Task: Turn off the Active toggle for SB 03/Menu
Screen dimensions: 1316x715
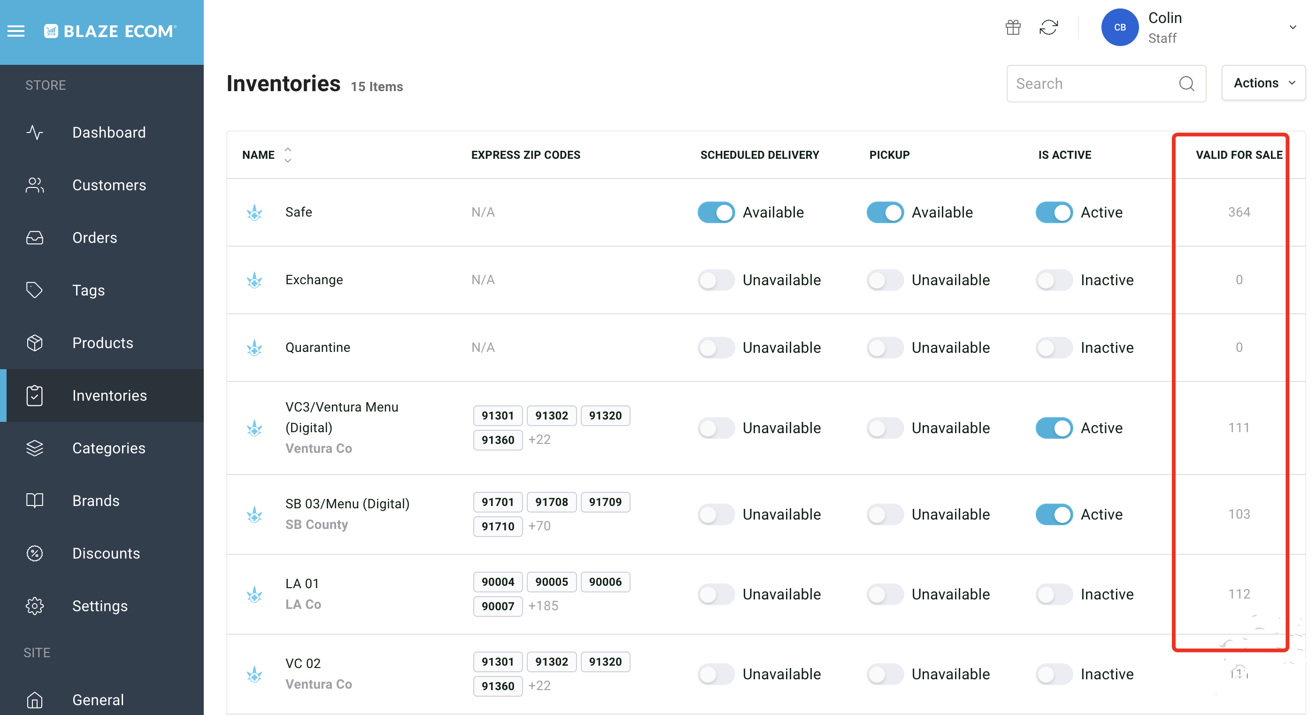Action: pyautogui.click(x=1054, y=514)
